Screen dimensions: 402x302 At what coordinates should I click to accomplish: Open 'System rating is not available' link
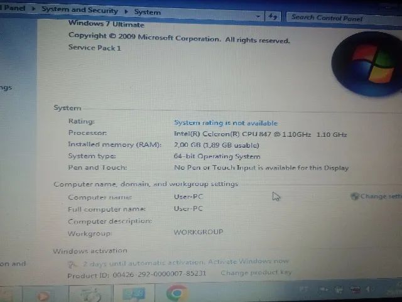(x=225, y=123)
